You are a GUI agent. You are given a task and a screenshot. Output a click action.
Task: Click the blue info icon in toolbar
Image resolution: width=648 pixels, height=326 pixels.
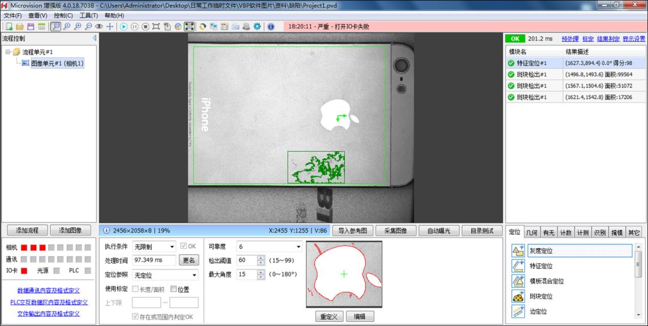[x=271, y=26]
